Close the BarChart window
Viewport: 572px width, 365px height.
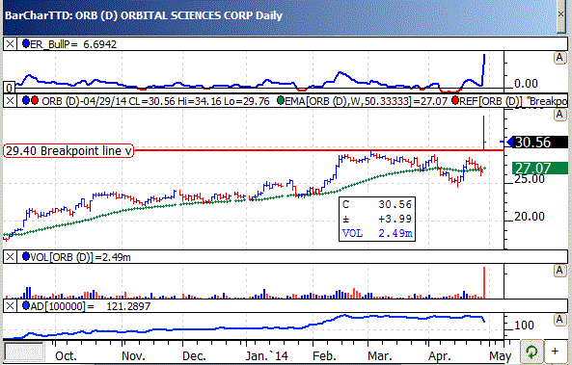561,14
